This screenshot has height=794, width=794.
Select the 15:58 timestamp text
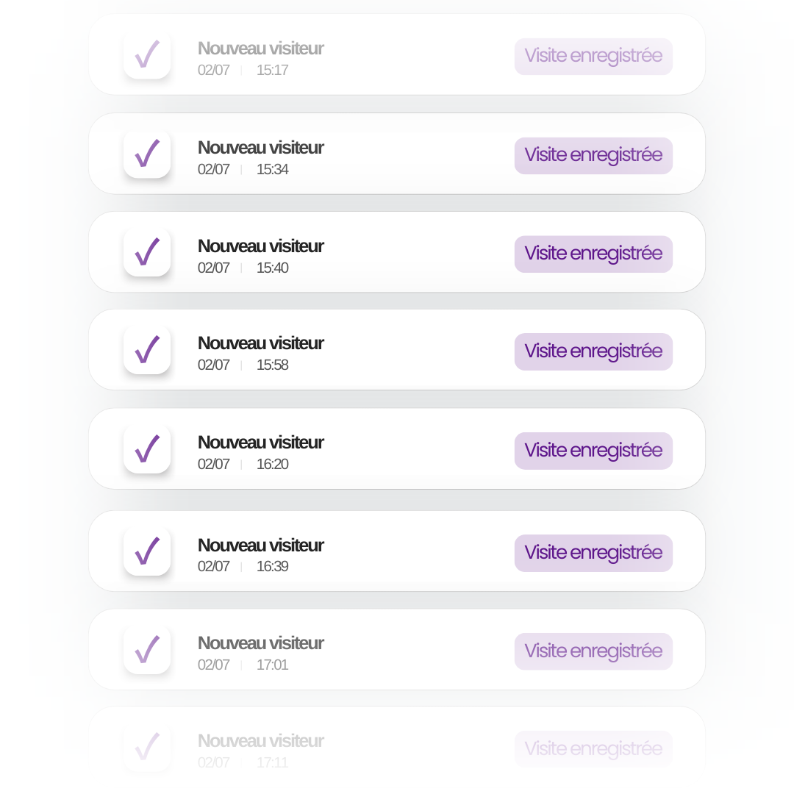click(x=272, y=365)
